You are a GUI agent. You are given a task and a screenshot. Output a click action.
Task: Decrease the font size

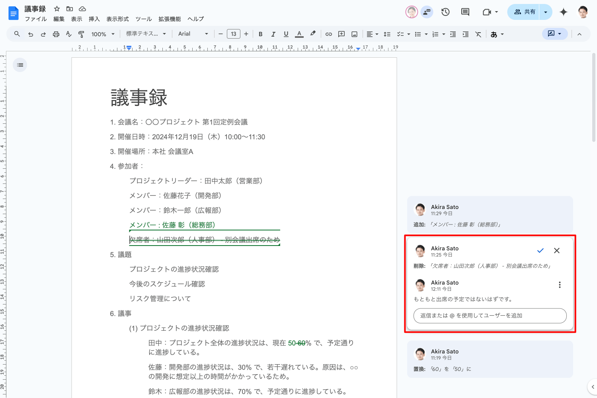pyautogui.click(x=220, y=34)
